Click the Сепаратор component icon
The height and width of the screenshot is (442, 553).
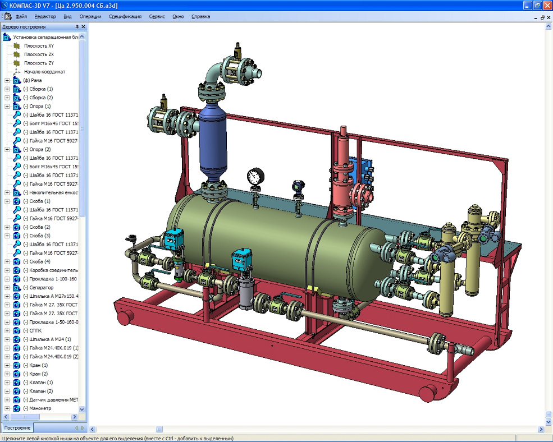(x=17, y=287)
